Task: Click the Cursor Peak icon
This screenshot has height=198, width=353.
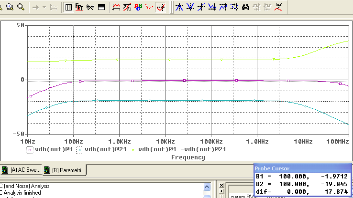Action: (x=178, y=7)
